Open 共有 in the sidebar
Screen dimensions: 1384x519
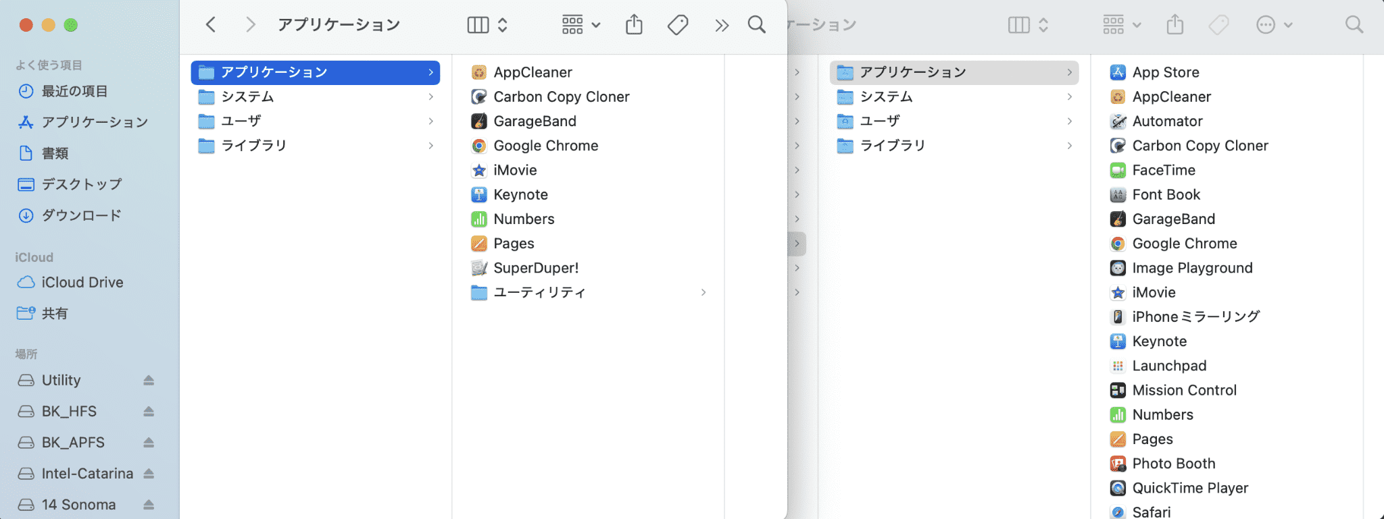tap(43, 313)
